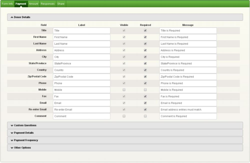This screenshot has height=163, width=250.
Task: Click the Email is Required message field
Action: click(188, 103)
